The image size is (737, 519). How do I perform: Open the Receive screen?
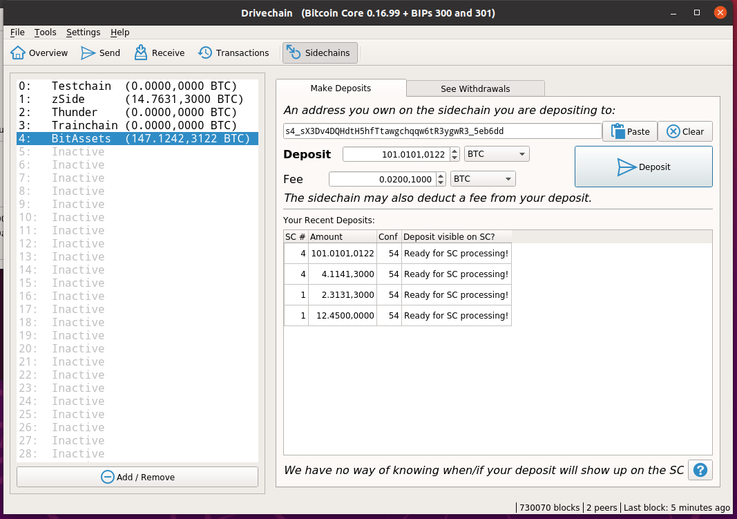pos(159,53)
